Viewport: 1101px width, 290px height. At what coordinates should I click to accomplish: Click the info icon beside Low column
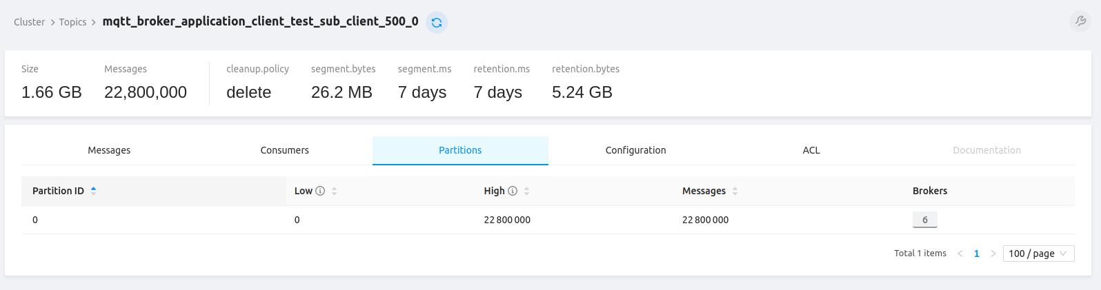tap(320, 191)
